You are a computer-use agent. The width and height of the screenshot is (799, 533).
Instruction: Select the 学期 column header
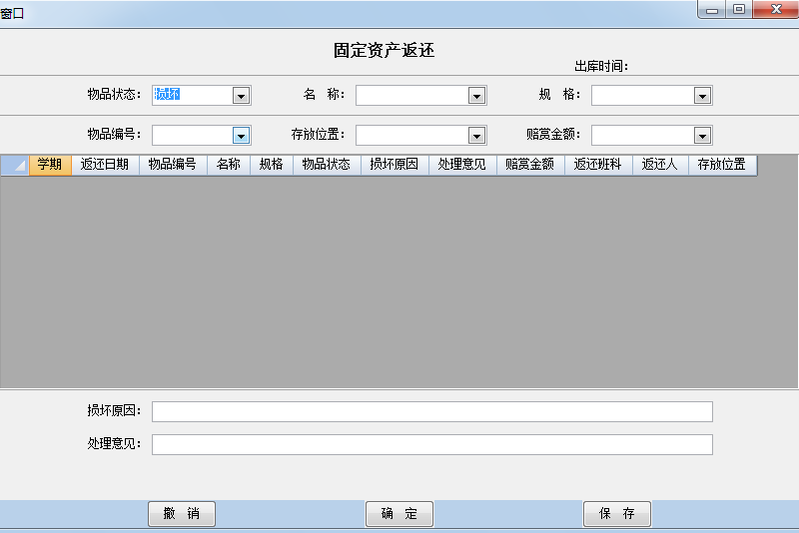(50, 166)
